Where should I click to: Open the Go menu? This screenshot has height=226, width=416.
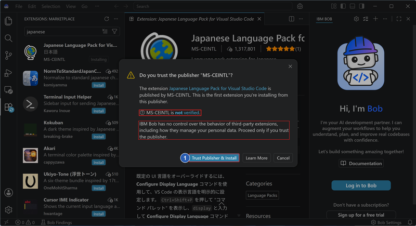coord(84,6)
